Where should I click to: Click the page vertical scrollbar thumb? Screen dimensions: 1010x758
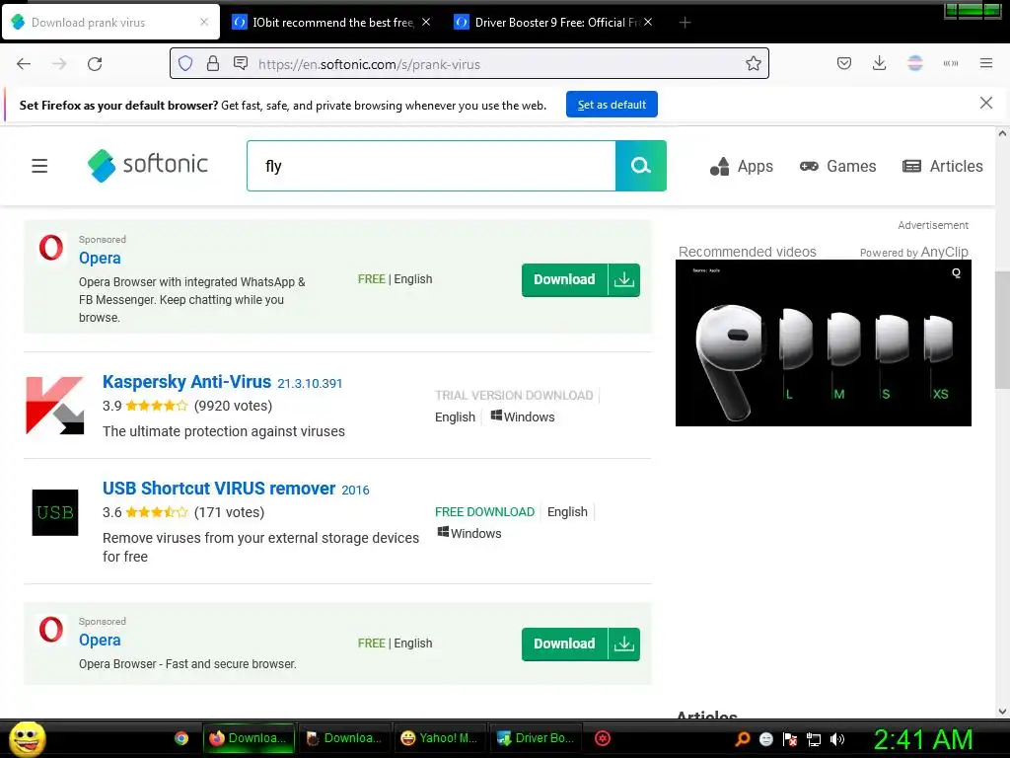click(x=1002, y=330)
